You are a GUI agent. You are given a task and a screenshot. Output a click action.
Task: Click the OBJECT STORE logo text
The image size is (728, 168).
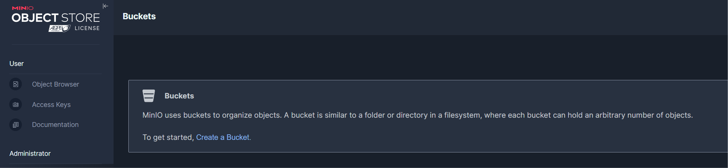[55, 18]
